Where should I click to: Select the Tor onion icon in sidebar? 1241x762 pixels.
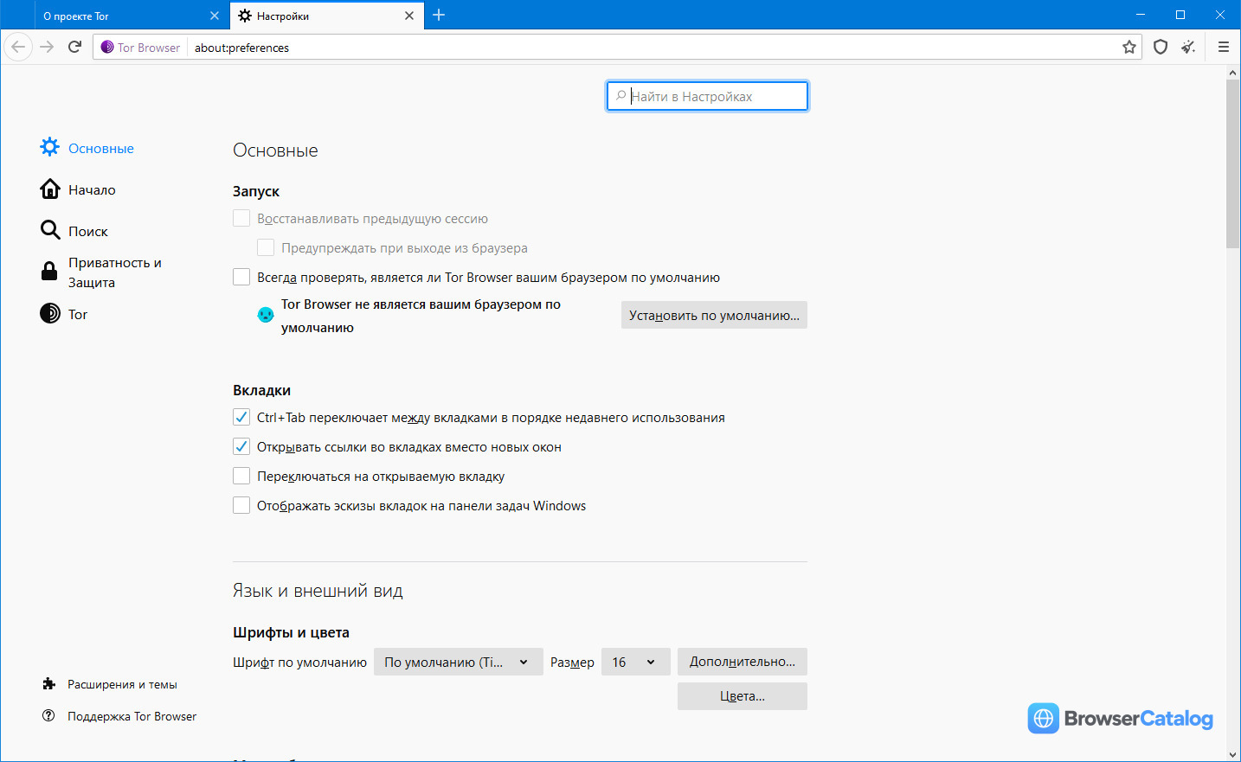(50, 313)
